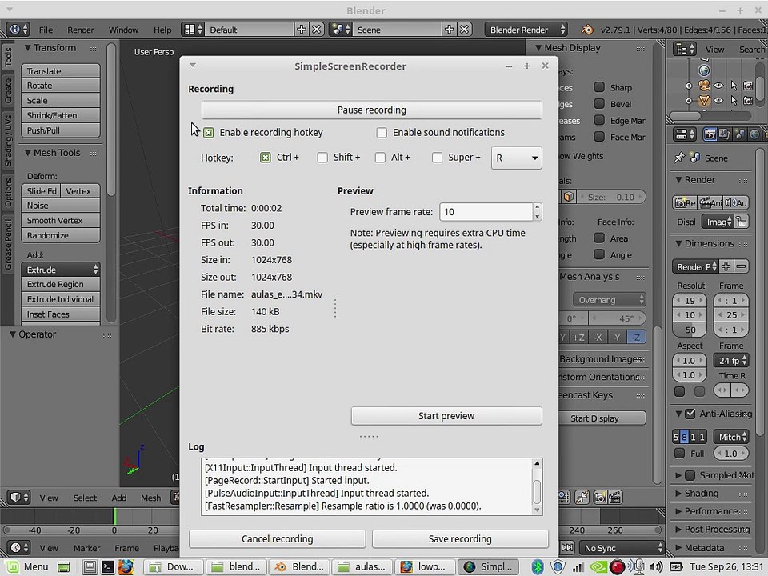This screenshot has width=768, height=576.
Task: Click the red record tray icon
Action: click(617, 566)
